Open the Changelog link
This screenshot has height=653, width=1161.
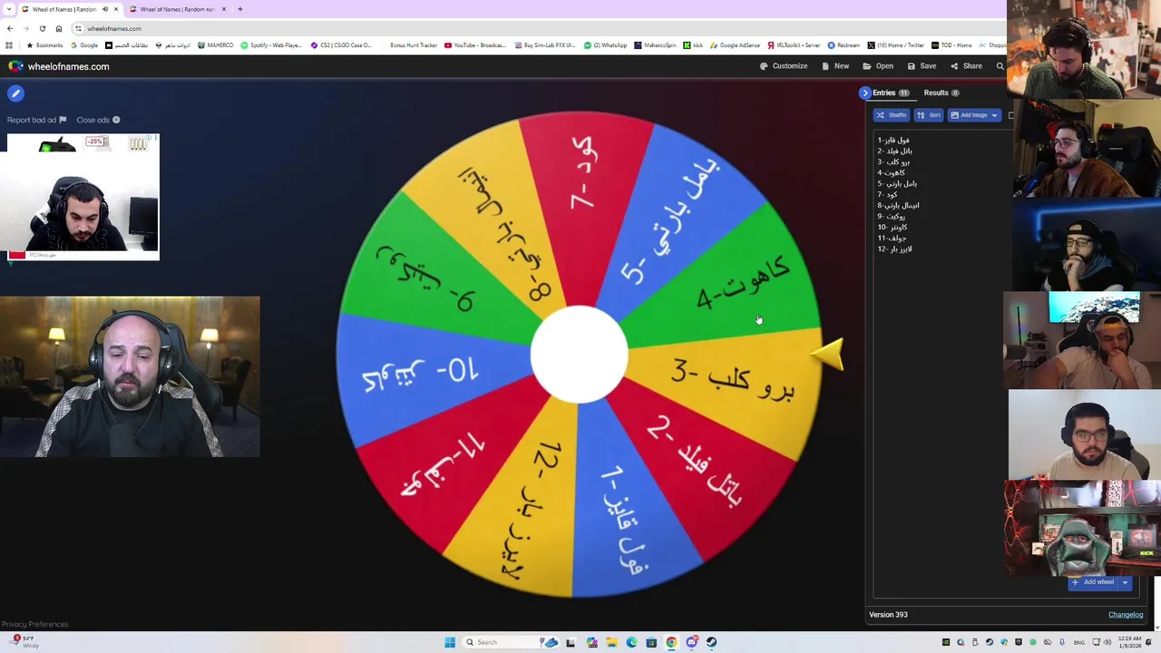click(1126, 615)
